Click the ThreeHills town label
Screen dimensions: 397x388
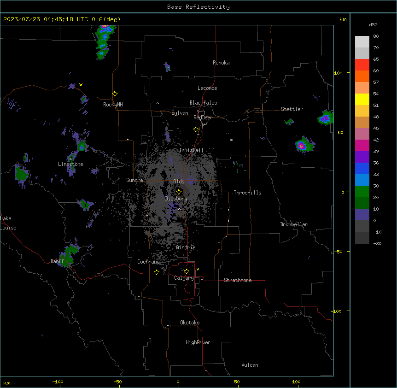tap(247, 193)
